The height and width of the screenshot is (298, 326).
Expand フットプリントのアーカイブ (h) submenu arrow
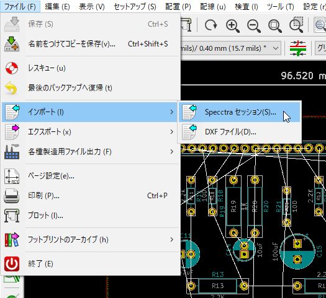click(171, 240)
